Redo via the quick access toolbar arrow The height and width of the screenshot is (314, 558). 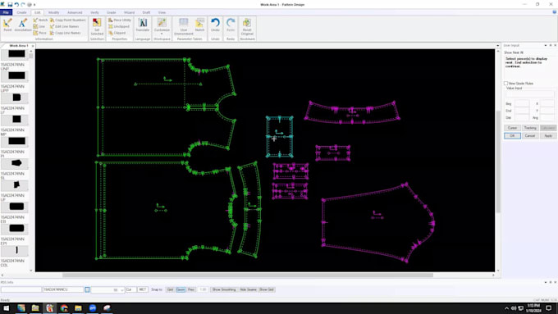click(23, 5)
